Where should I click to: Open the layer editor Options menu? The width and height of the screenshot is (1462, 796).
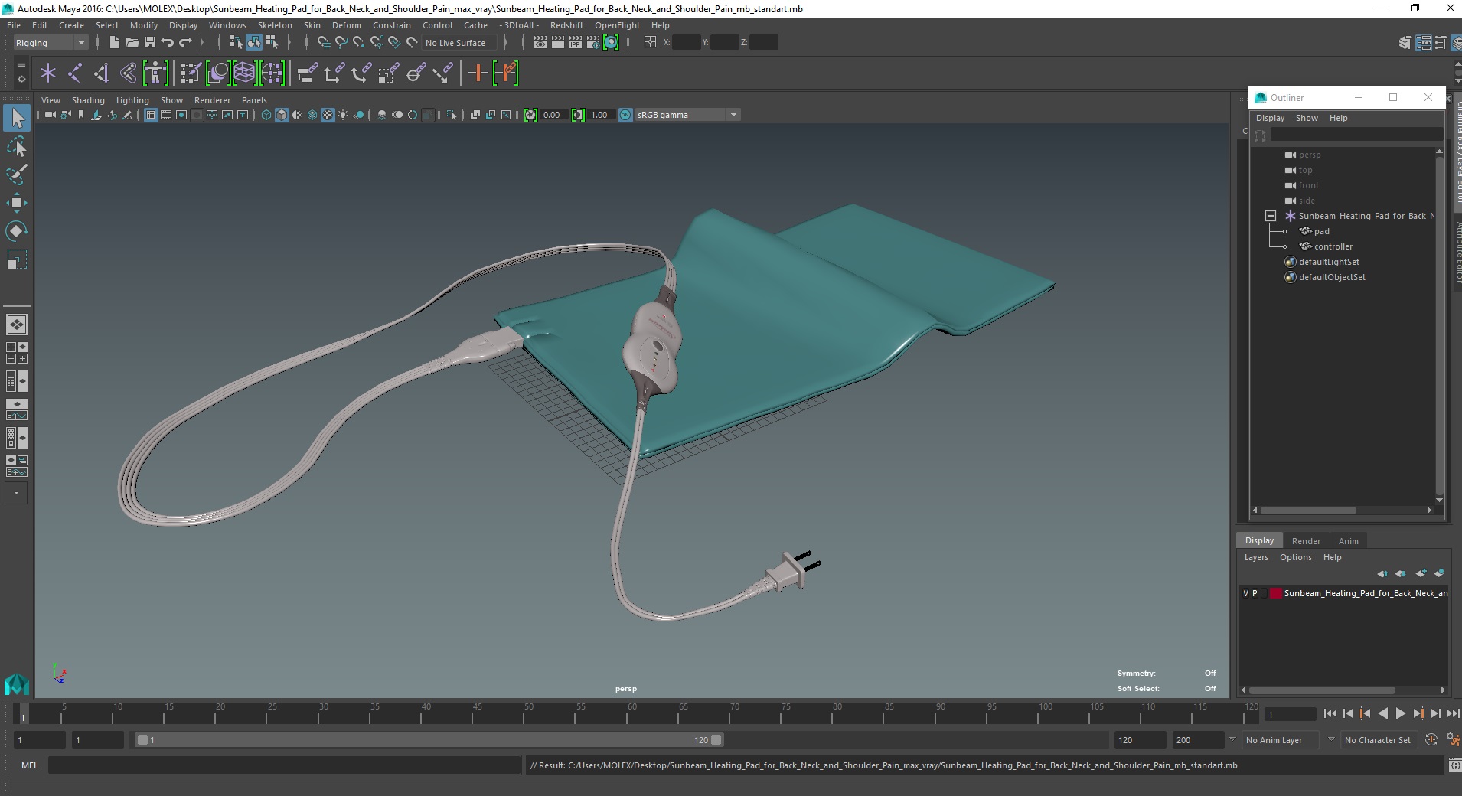pos(1295,557)
